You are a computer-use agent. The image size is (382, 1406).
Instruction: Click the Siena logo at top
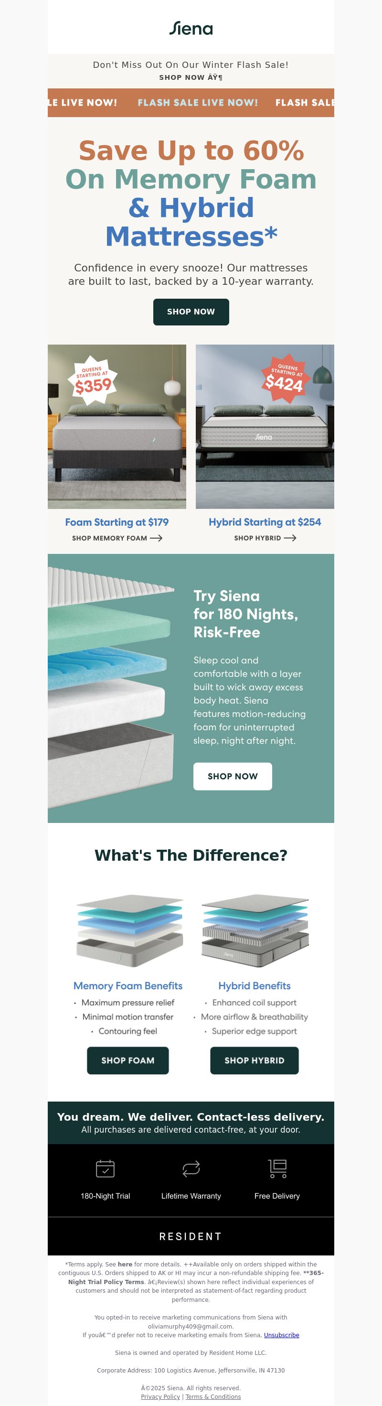tap(191, 28)
